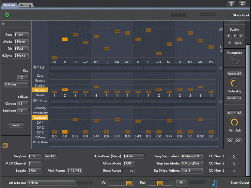The height and width of the screenshot is (188, 251).
Task: Open the H.Sync dropdown showing None
Action: point(21,56)
